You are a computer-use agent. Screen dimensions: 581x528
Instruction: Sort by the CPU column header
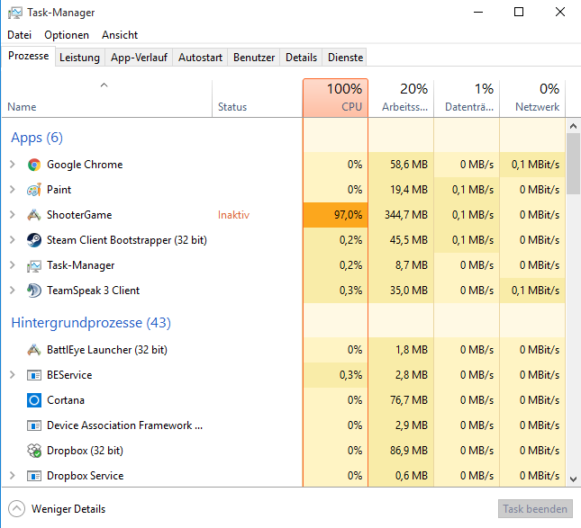point(335,98)
